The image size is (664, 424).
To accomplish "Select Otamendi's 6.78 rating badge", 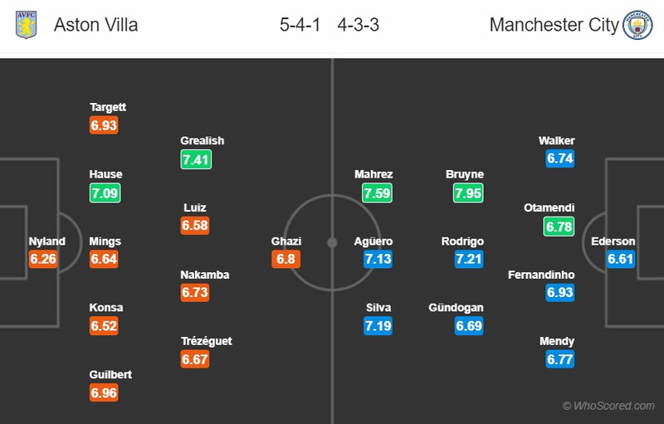I will (x=559, y=226).
